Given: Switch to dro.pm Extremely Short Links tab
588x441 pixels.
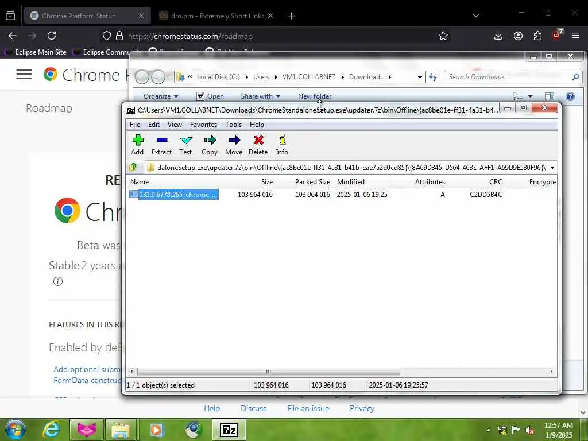Looking at the screenshot, I should tap(216, 16).
